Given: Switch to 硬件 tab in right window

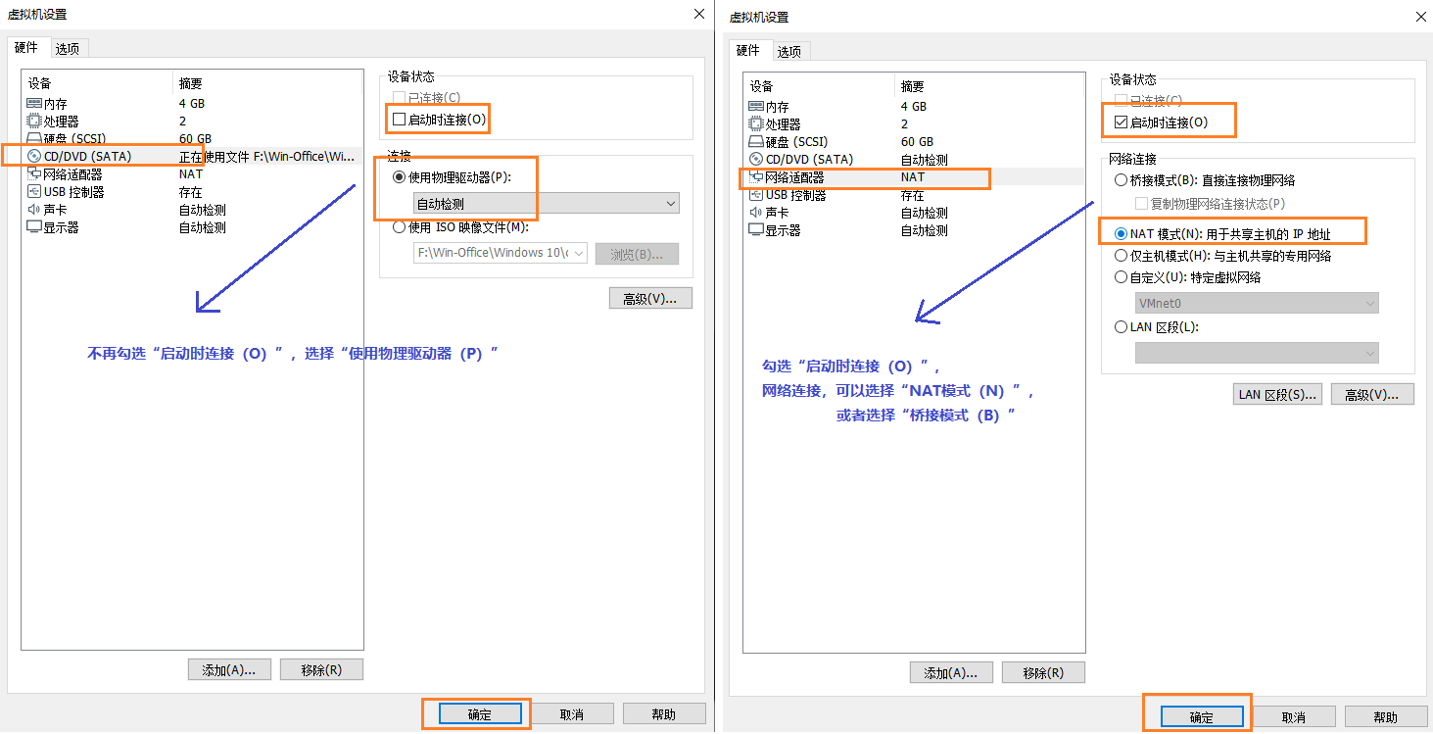Looking at the screenshot, I should [748, 50].
